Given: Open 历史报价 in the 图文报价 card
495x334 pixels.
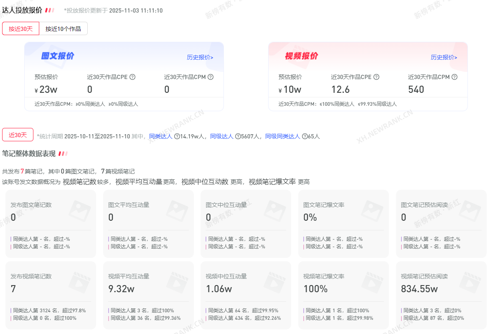Looking at the screenshot, I should 200,57.
